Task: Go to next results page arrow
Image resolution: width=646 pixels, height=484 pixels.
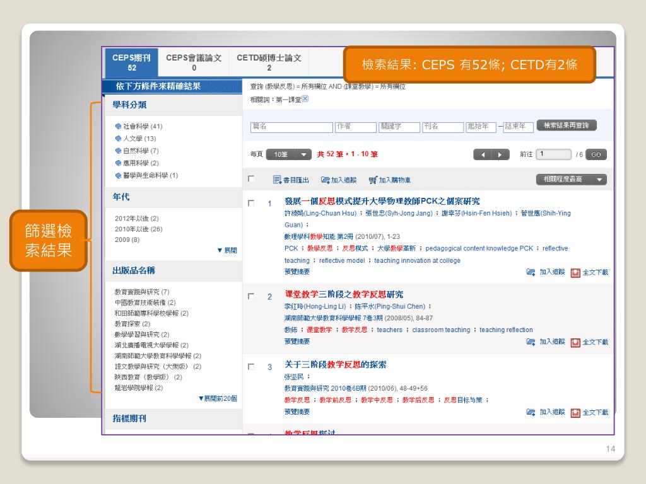Action: point(500,155)
